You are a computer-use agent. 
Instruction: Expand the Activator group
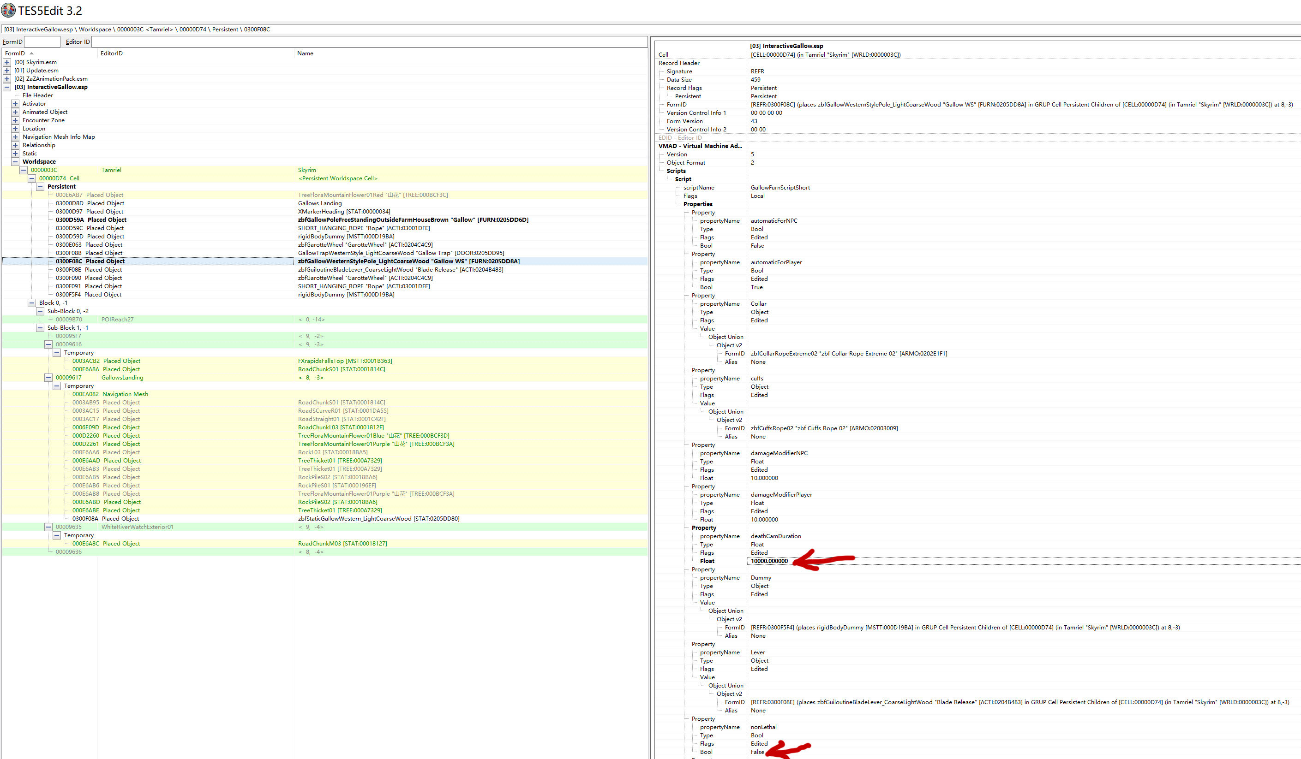(15, 104)
